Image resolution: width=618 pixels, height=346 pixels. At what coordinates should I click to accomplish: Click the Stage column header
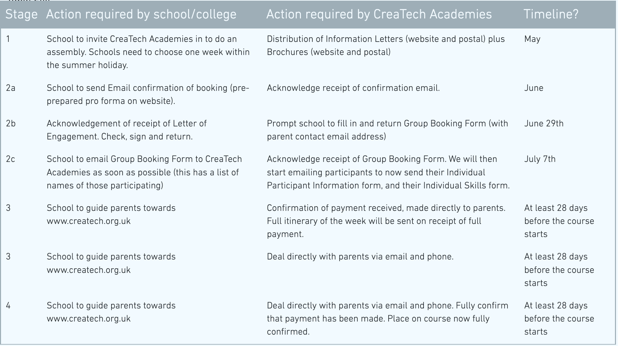[x=21, y=14]
